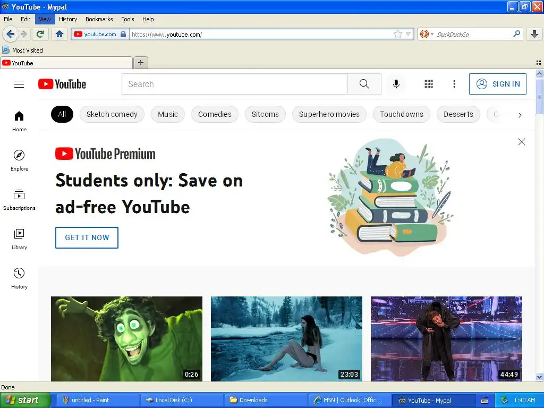Click the page scrollbar down arrow
This screenshot has height=408, width=544.
(x=539, y=377)
